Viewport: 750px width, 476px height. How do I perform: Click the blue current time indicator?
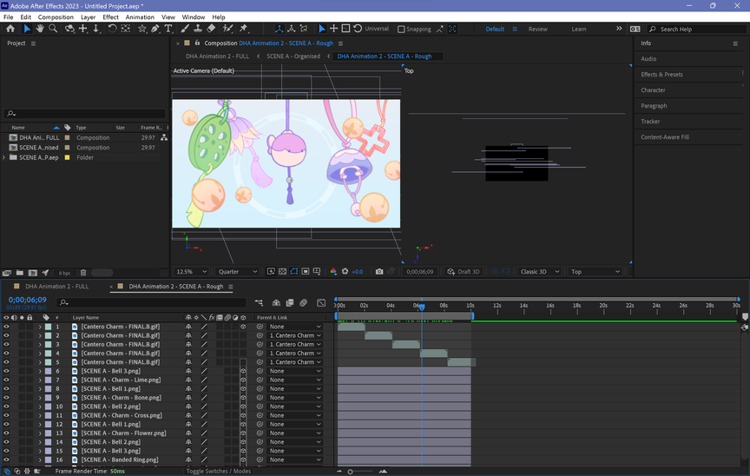[421, 307]
